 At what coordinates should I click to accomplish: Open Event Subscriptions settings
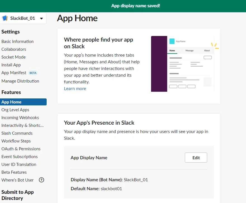(x=20, y=157)
